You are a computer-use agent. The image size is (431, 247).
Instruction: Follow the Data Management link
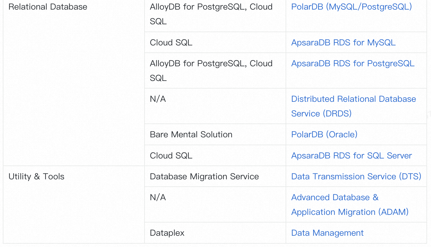coord(327,233)
